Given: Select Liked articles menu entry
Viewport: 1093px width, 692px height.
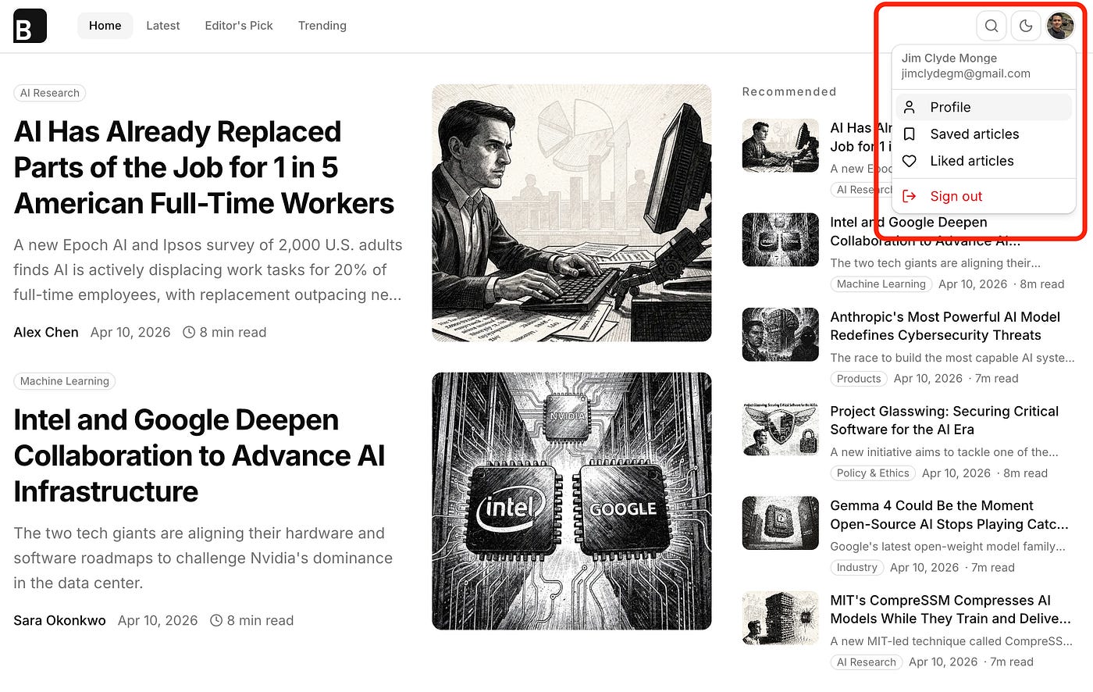Looking at the screenshot, I should [x=984, y=161].
